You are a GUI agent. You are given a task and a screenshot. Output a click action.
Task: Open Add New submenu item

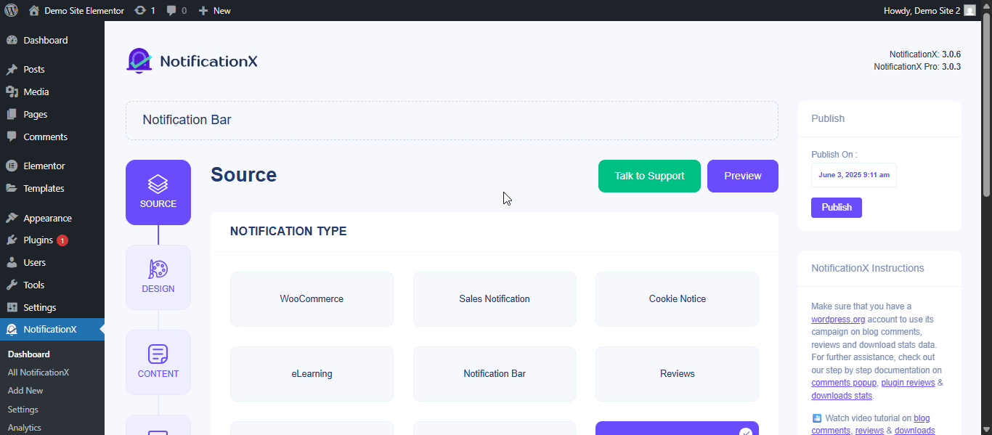(x=25, y=391)
